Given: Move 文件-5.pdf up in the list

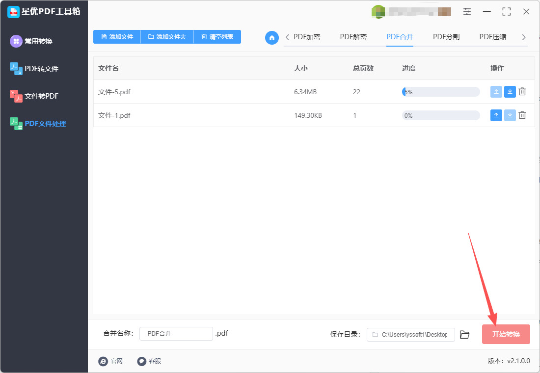Looking at the screenshot, I should pos(496,92).
